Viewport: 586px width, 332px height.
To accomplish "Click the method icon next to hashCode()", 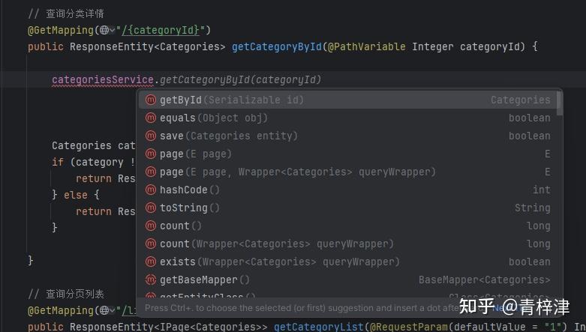I will [x=150, y=190].
